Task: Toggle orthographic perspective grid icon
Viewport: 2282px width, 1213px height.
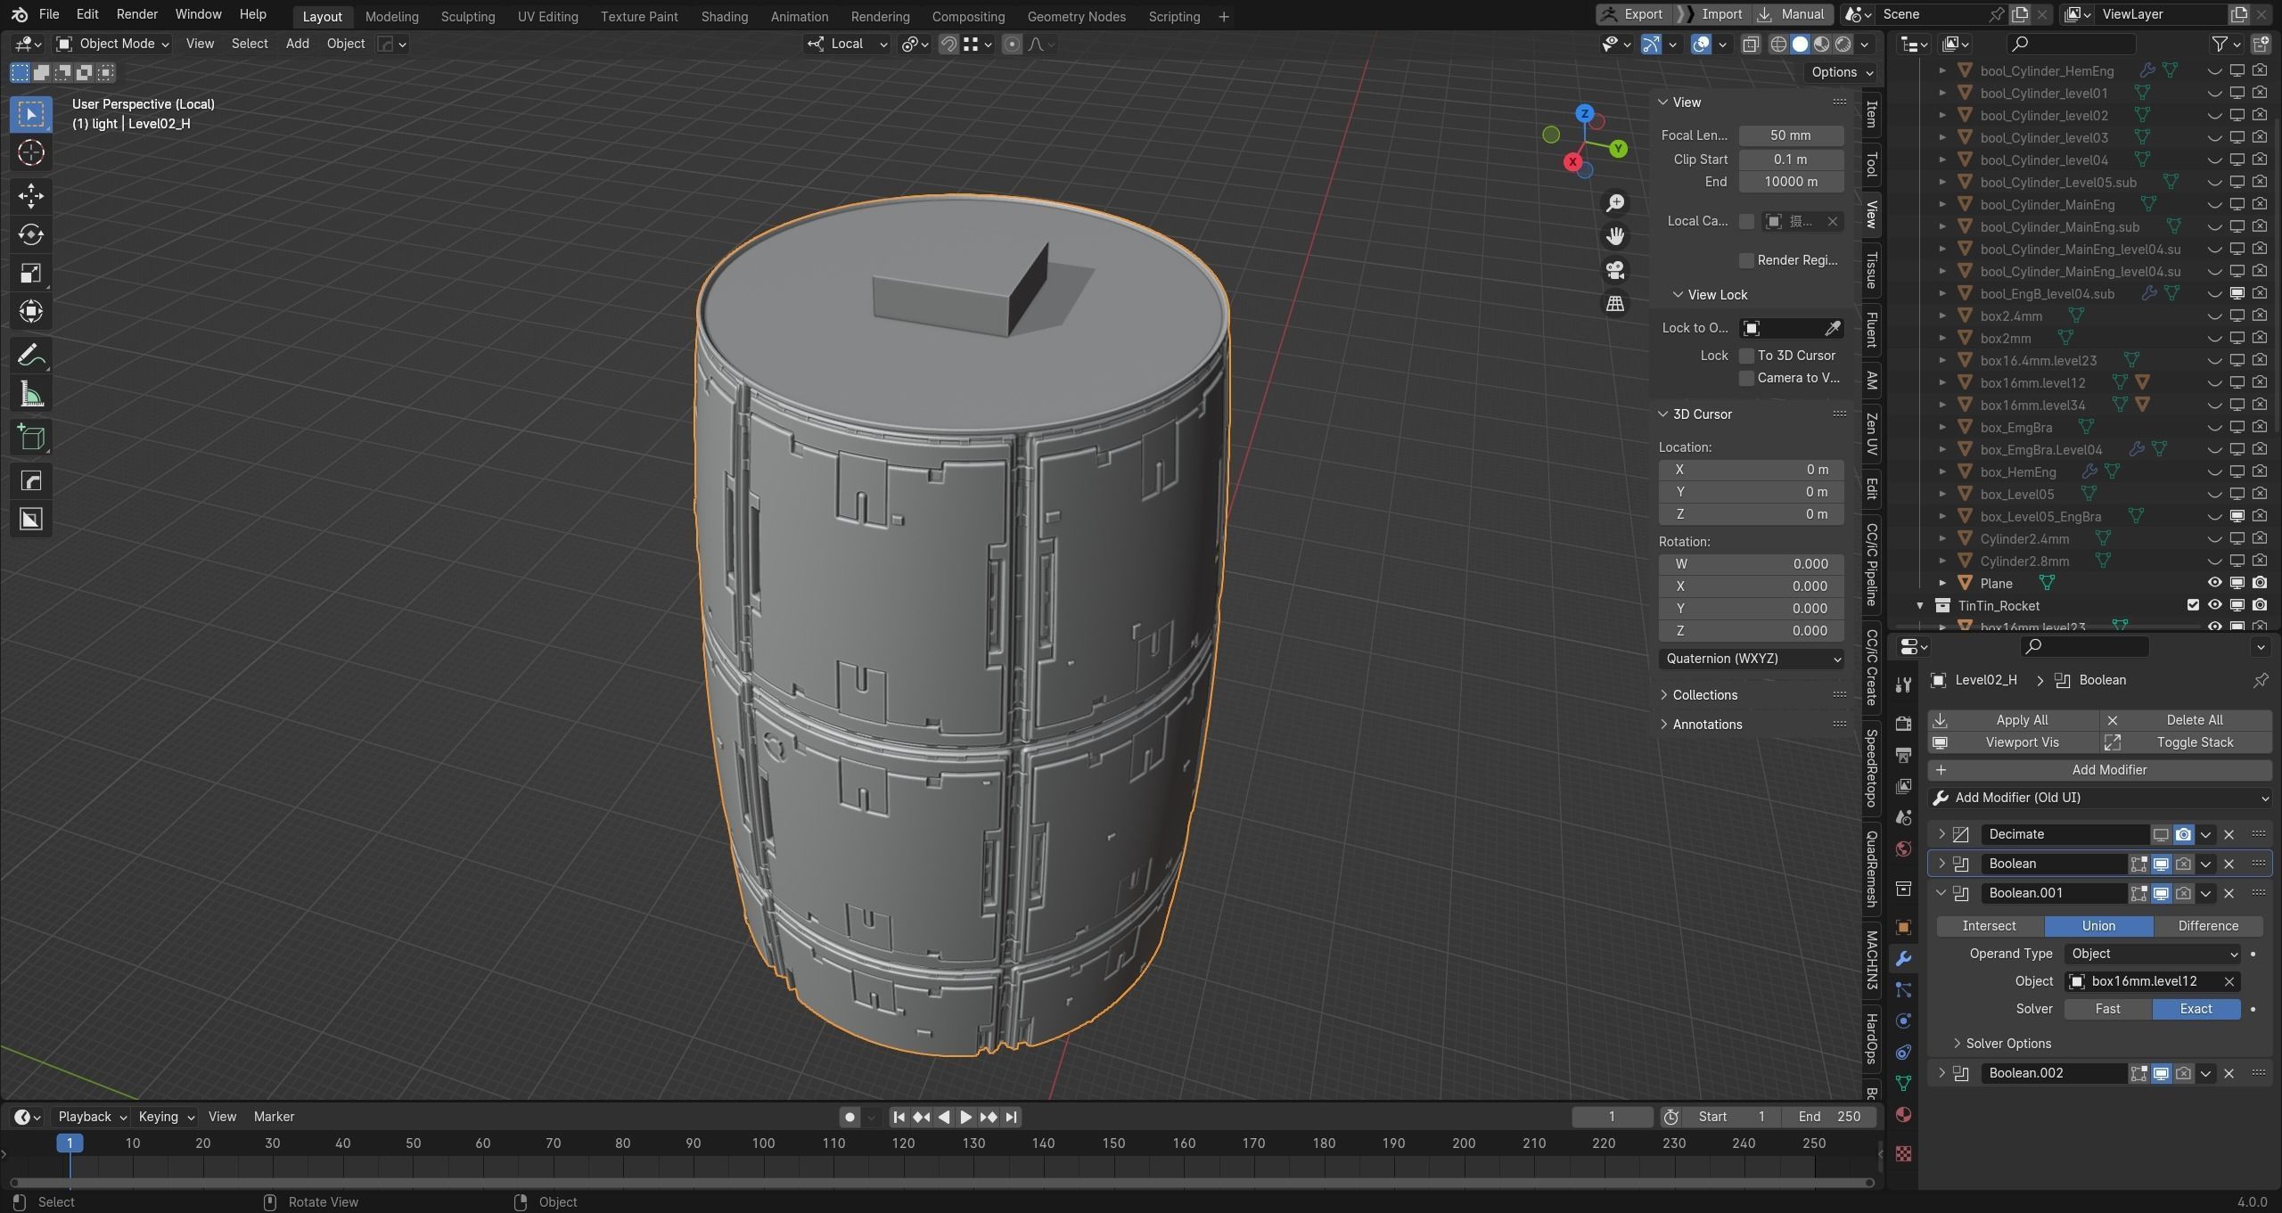Action: tap(1615, 304)
